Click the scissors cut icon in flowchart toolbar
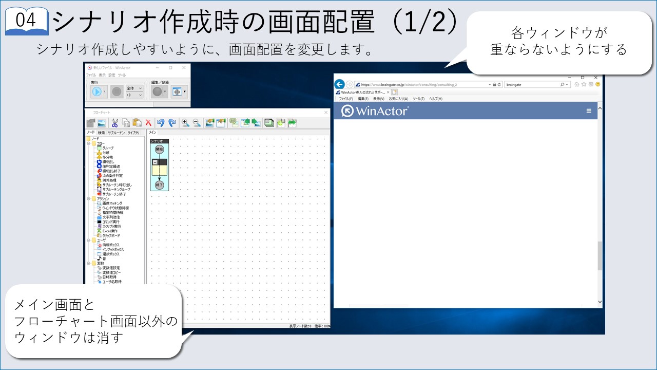The height and width of the screenshot is (370, 657). point(115,123)
